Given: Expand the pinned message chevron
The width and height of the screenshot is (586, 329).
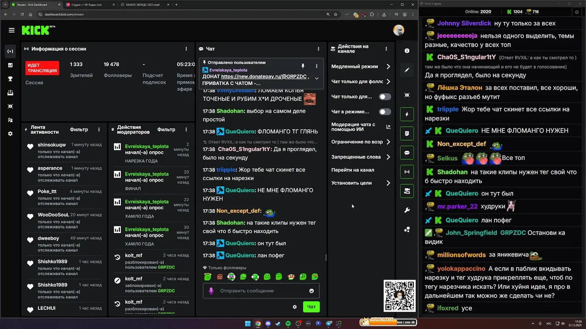Looking at the screenshot, I should [x=316, y=78].
